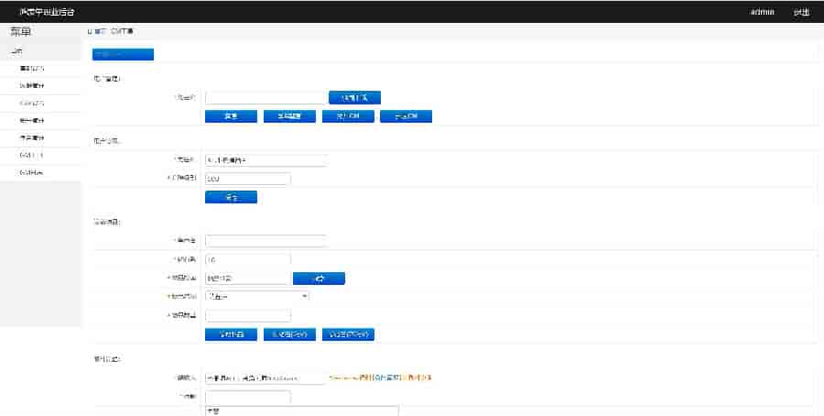Click the single blue button in second section
The height and width of the screenshot is (416, 824).
pyautogui.click(x=231, y=197)
